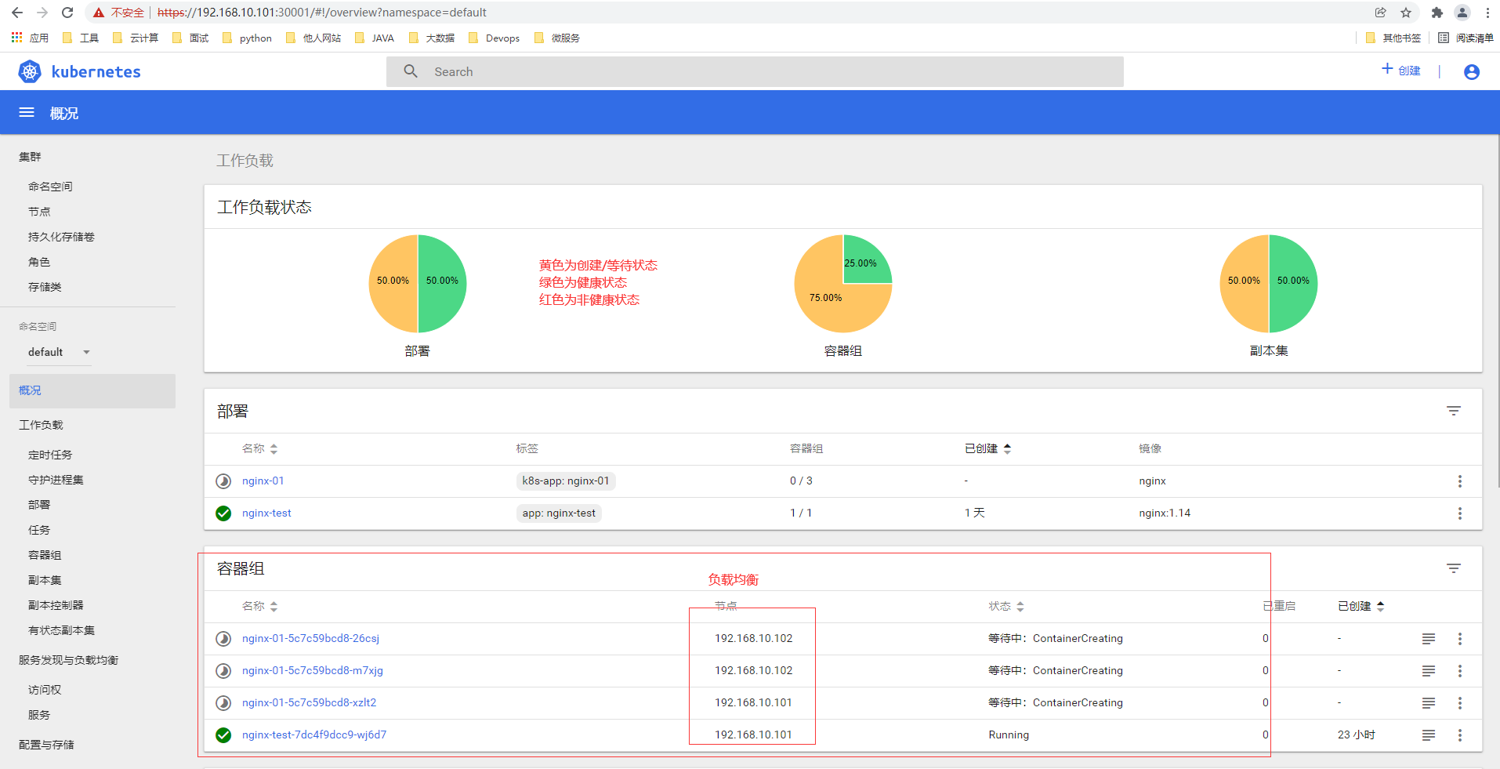Click the browser forward arrow

click(x=42, y=13)
